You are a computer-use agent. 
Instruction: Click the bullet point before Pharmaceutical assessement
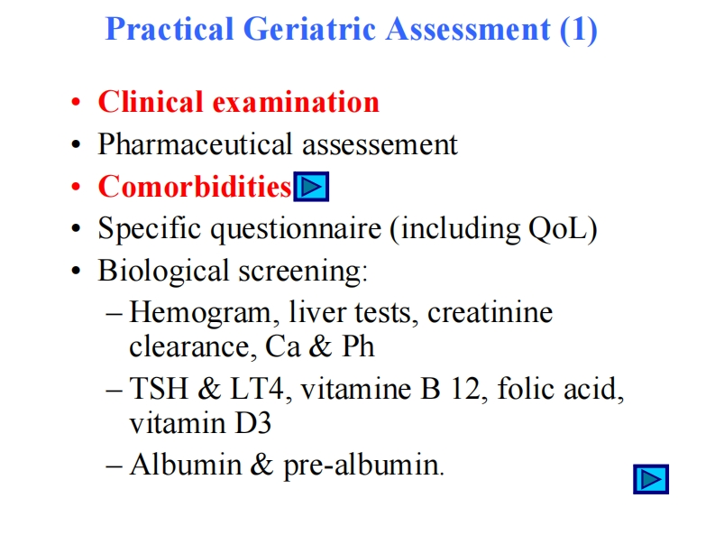click(x=78, y=145)
